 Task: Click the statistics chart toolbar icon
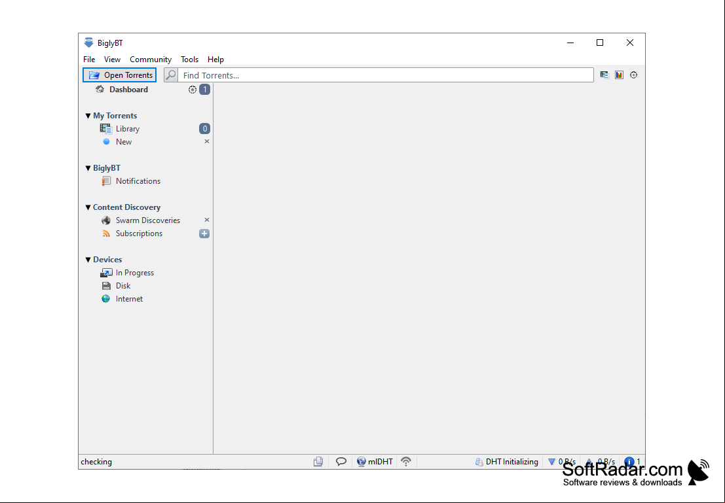pyautogui.click(x=619, y=75)
